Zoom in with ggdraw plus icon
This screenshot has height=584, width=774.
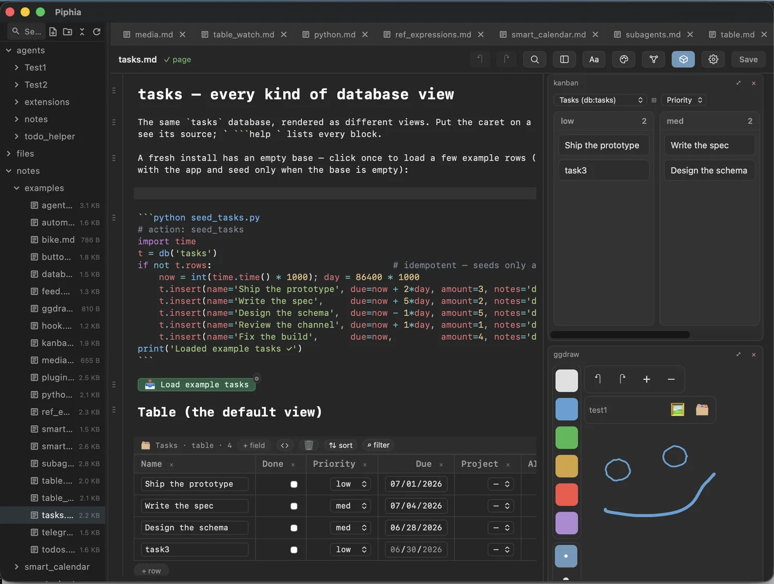click(x=647, y=379)
